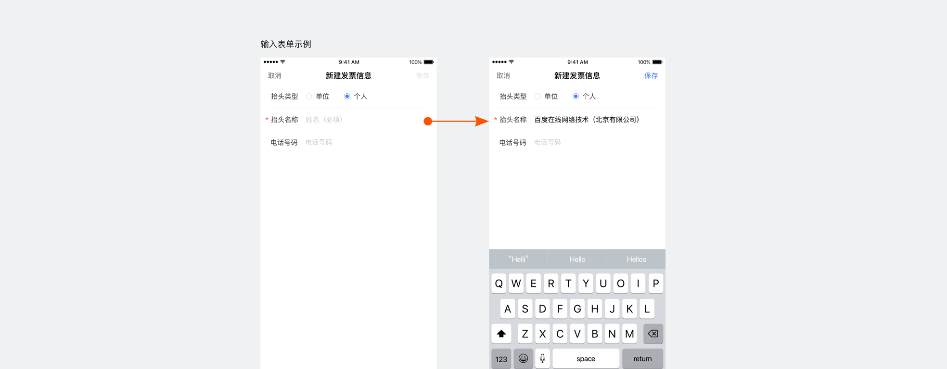Focus the empty 姓名 (必填) name field

(x=361, y=120)
